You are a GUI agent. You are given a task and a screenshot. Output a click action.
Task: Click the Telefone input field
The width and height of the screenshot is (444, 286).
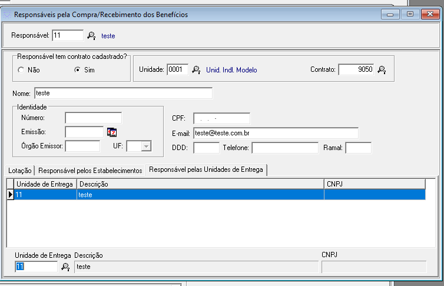(x=285, y=147)
